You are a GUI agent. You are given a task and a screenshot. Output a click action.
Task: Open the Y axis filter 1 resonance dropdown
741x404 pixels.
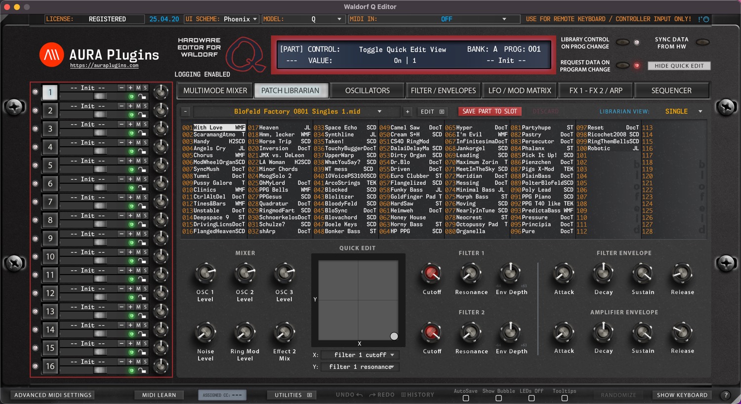pyautogui.click(x=359, y=367)
